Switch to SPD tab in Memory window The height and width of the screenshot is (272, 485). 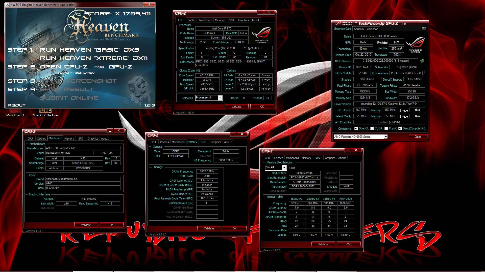[204, 142]
